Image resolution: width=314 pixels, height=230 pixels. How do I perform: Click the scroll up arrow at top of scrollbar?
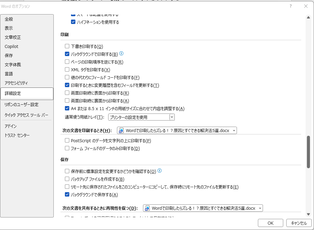tap(308, 18)
